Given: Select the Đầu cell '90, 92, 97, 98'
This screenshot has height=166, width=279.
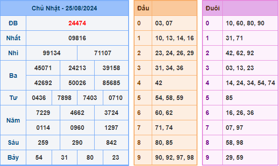Looking at the screenshot, I should pyautogui.click(x=174, y=157).
